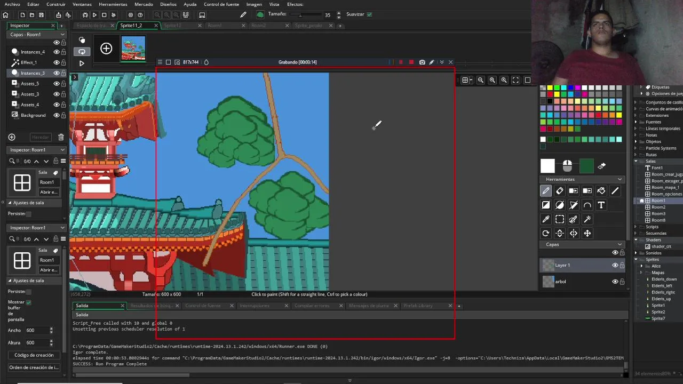Collapse the Sprites folder
683x384 pixels.
pyautogui.click(x=636, y=259)
